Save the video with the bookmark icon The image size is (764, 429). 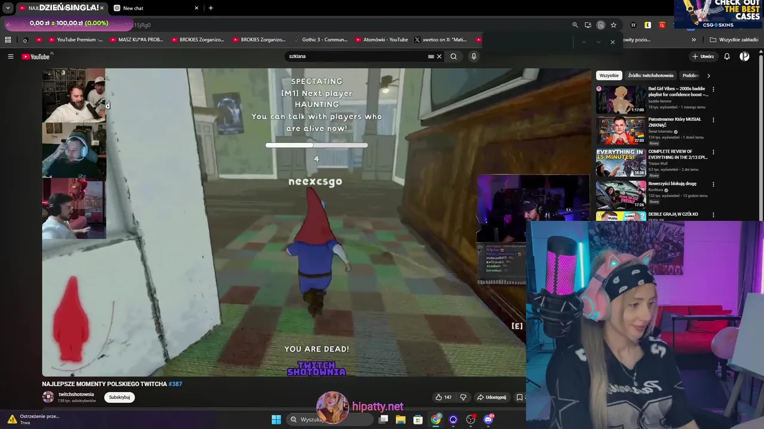click(x=519, y=397)
